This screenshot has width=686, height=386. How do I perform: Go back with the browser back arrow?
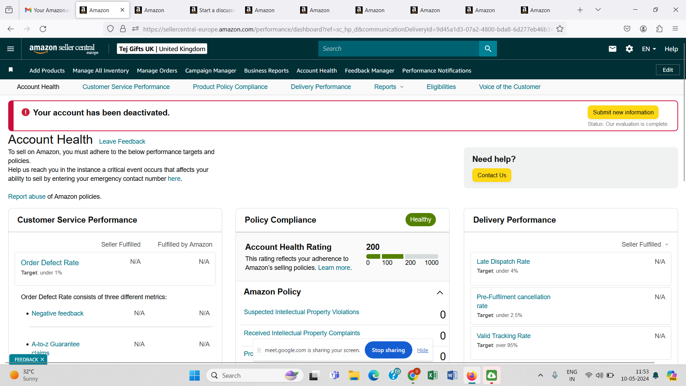pyautogui.click(x=11, y=29)
